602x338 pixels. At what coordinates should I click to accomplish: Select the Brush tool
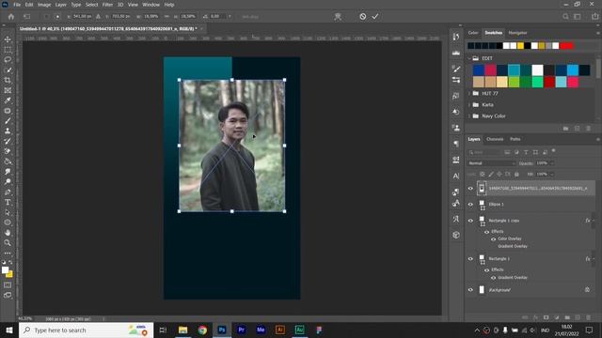(x=8, y=121)
